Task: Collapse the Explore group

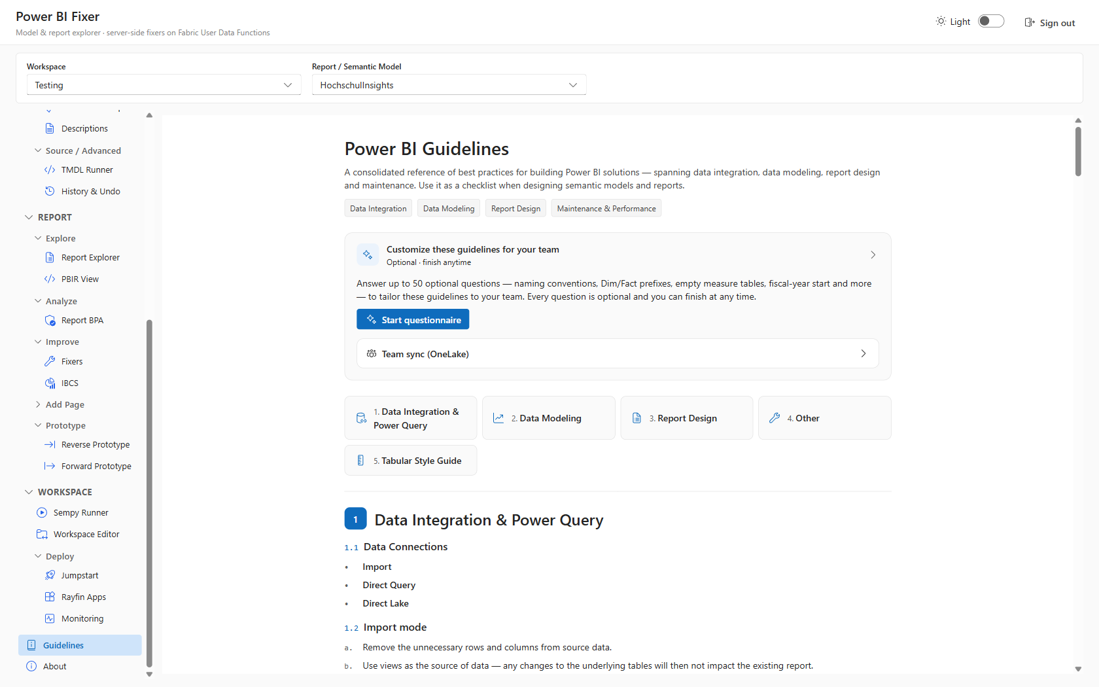Action: click(x=38, y=238)
